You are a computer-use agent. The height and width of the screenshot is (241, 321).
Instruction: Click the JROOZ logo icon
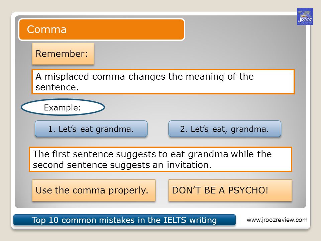click(x=305, y=17)
